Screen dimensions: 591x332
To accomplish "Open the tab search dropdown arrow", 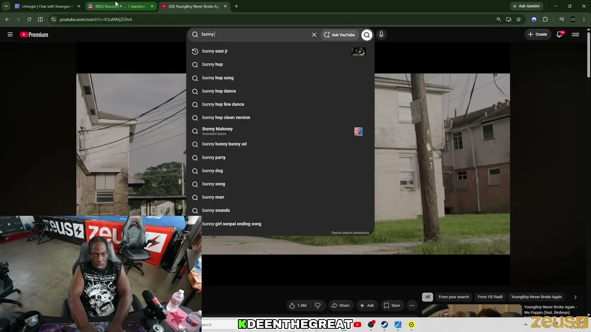I will [6, 6].
